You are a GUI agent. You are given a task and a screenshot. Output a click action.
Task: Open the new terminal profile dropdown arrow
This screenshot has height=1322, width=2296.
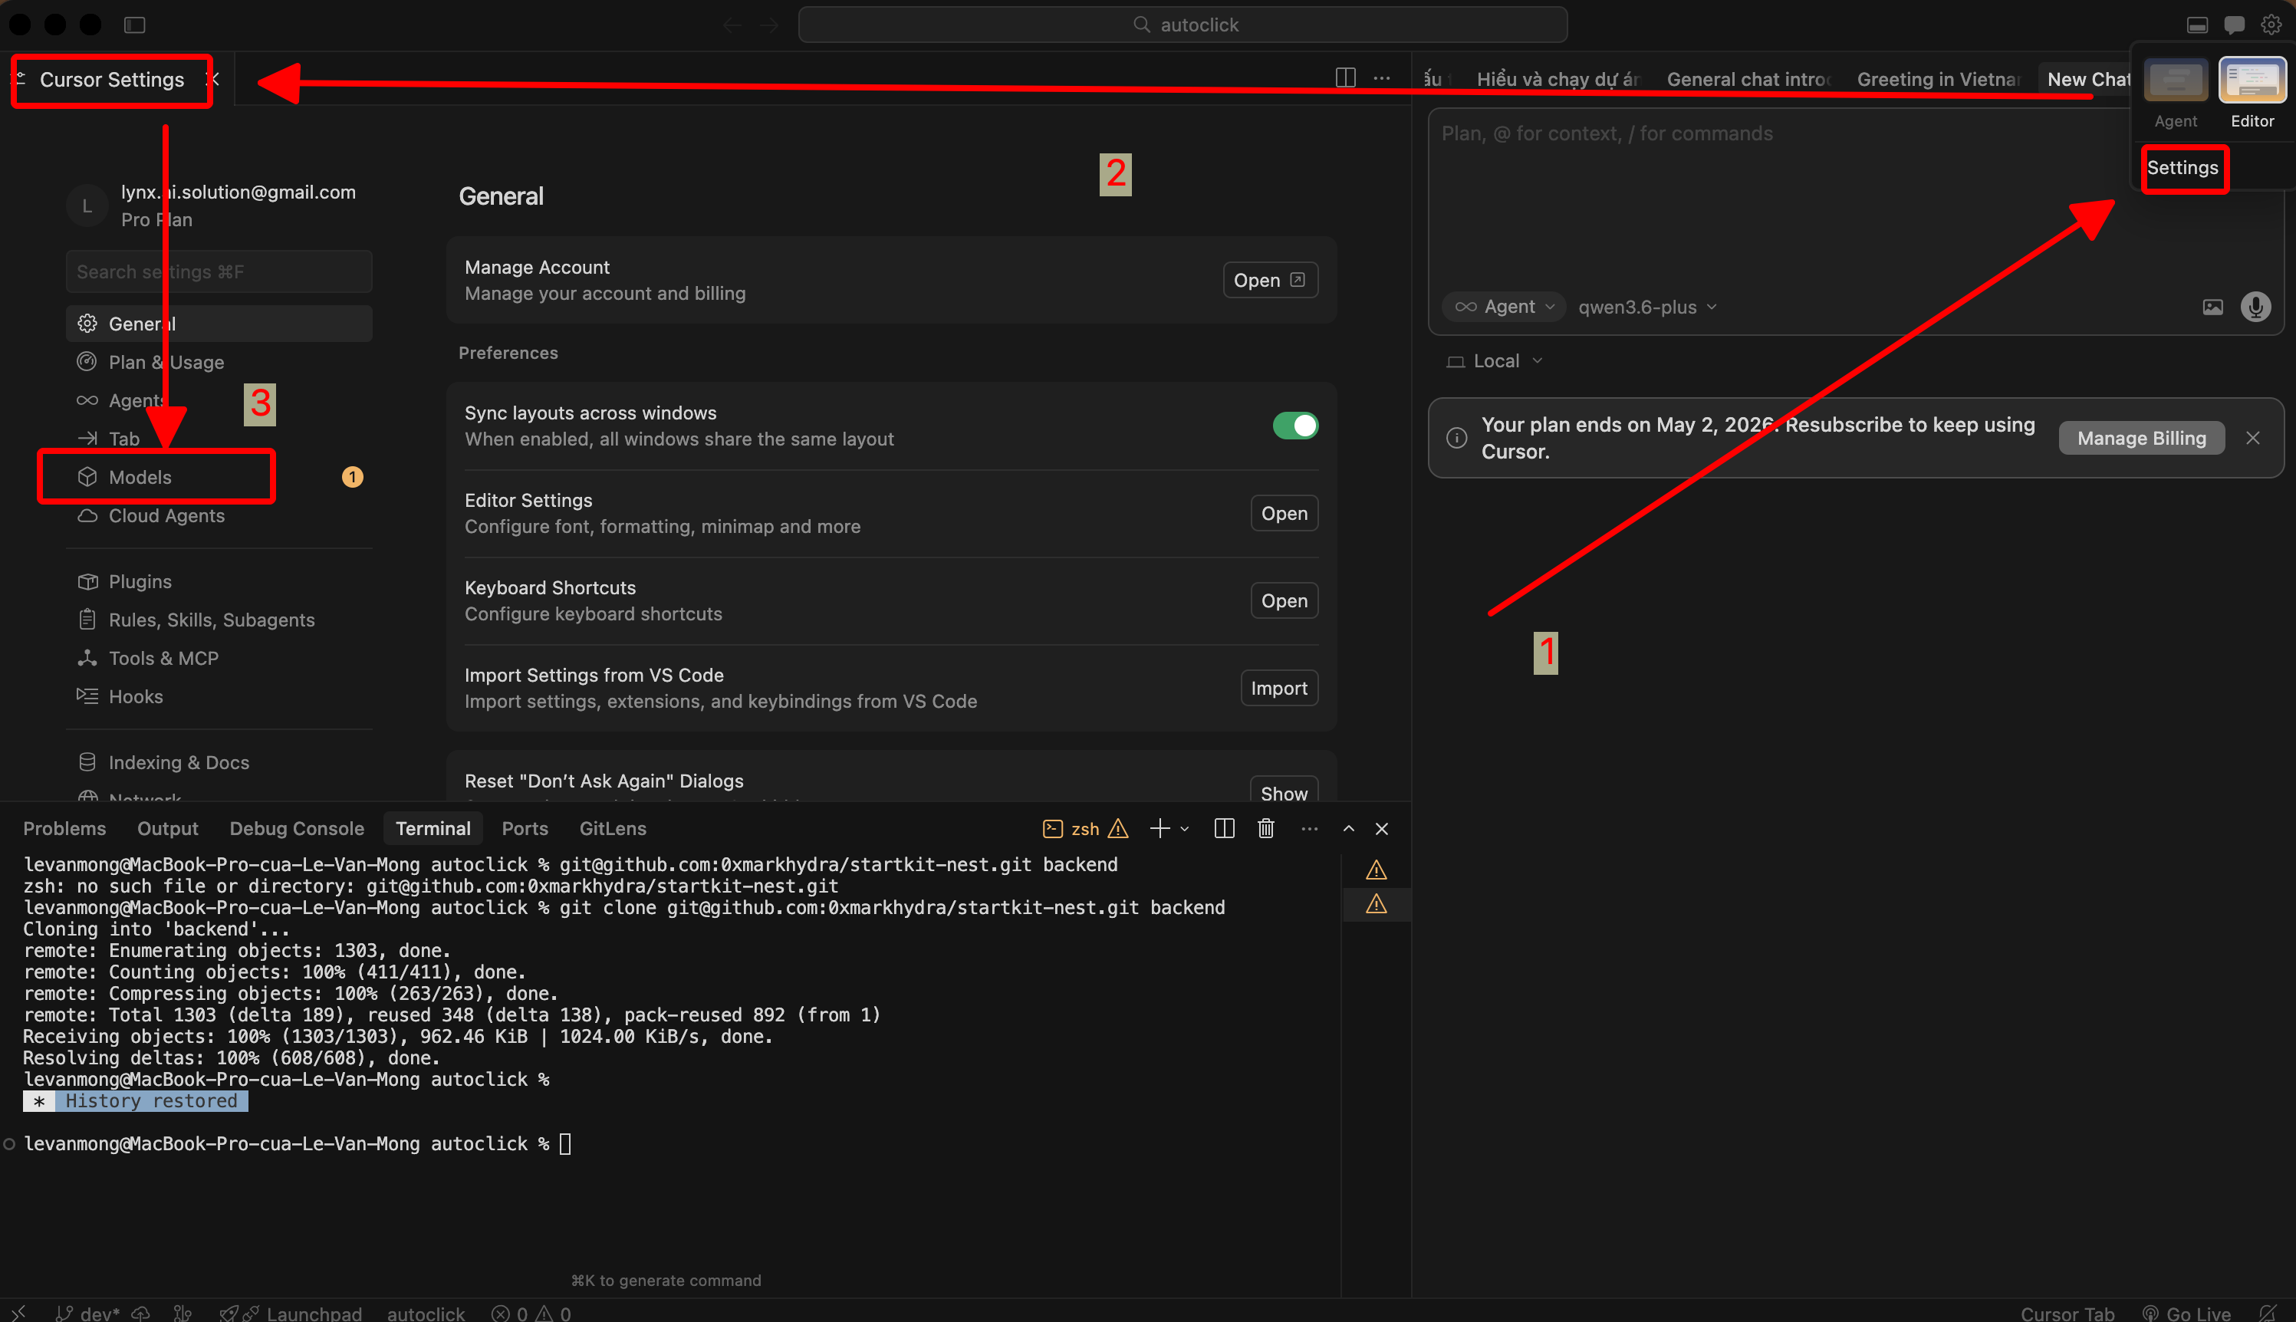(x=1184, y=828)
